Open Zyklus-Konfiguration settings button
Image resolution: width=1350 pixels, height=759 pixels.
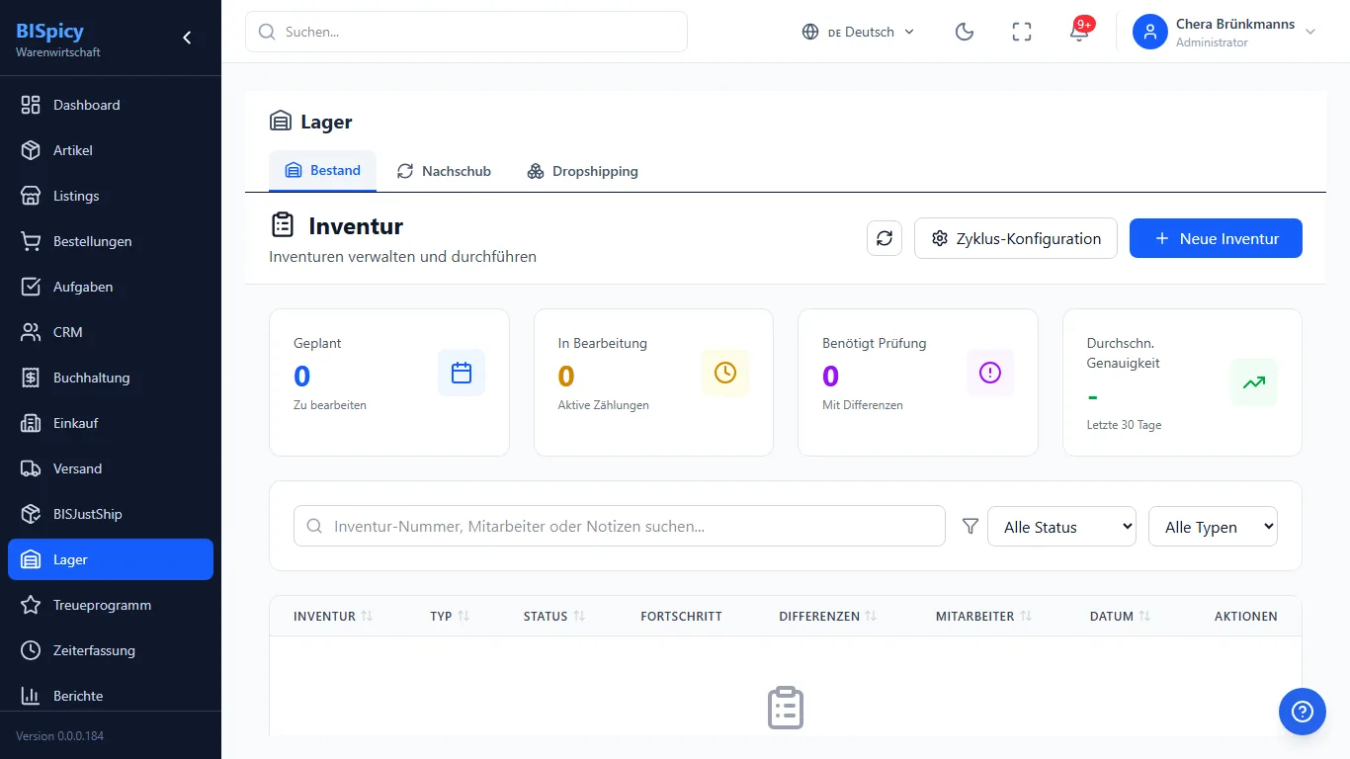click(1016, 238)
